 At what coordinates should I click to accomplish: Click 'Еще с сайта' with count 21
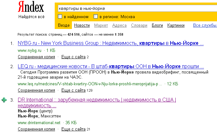(73, 129)
